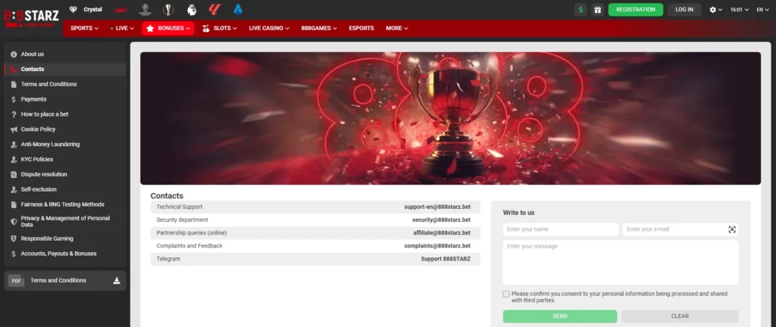Click the icon beside Responsible Gaming

tap(14, 238)
